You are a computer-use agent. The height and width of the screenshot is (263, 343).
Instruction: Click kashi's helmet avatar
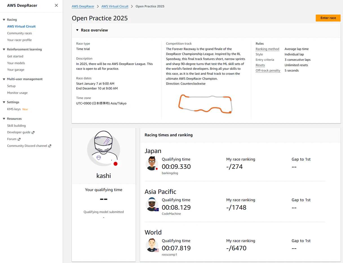(104, 149)
